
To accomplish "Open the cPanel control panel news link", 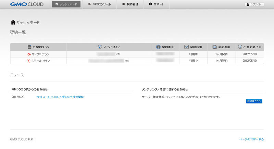I will 60,97.
